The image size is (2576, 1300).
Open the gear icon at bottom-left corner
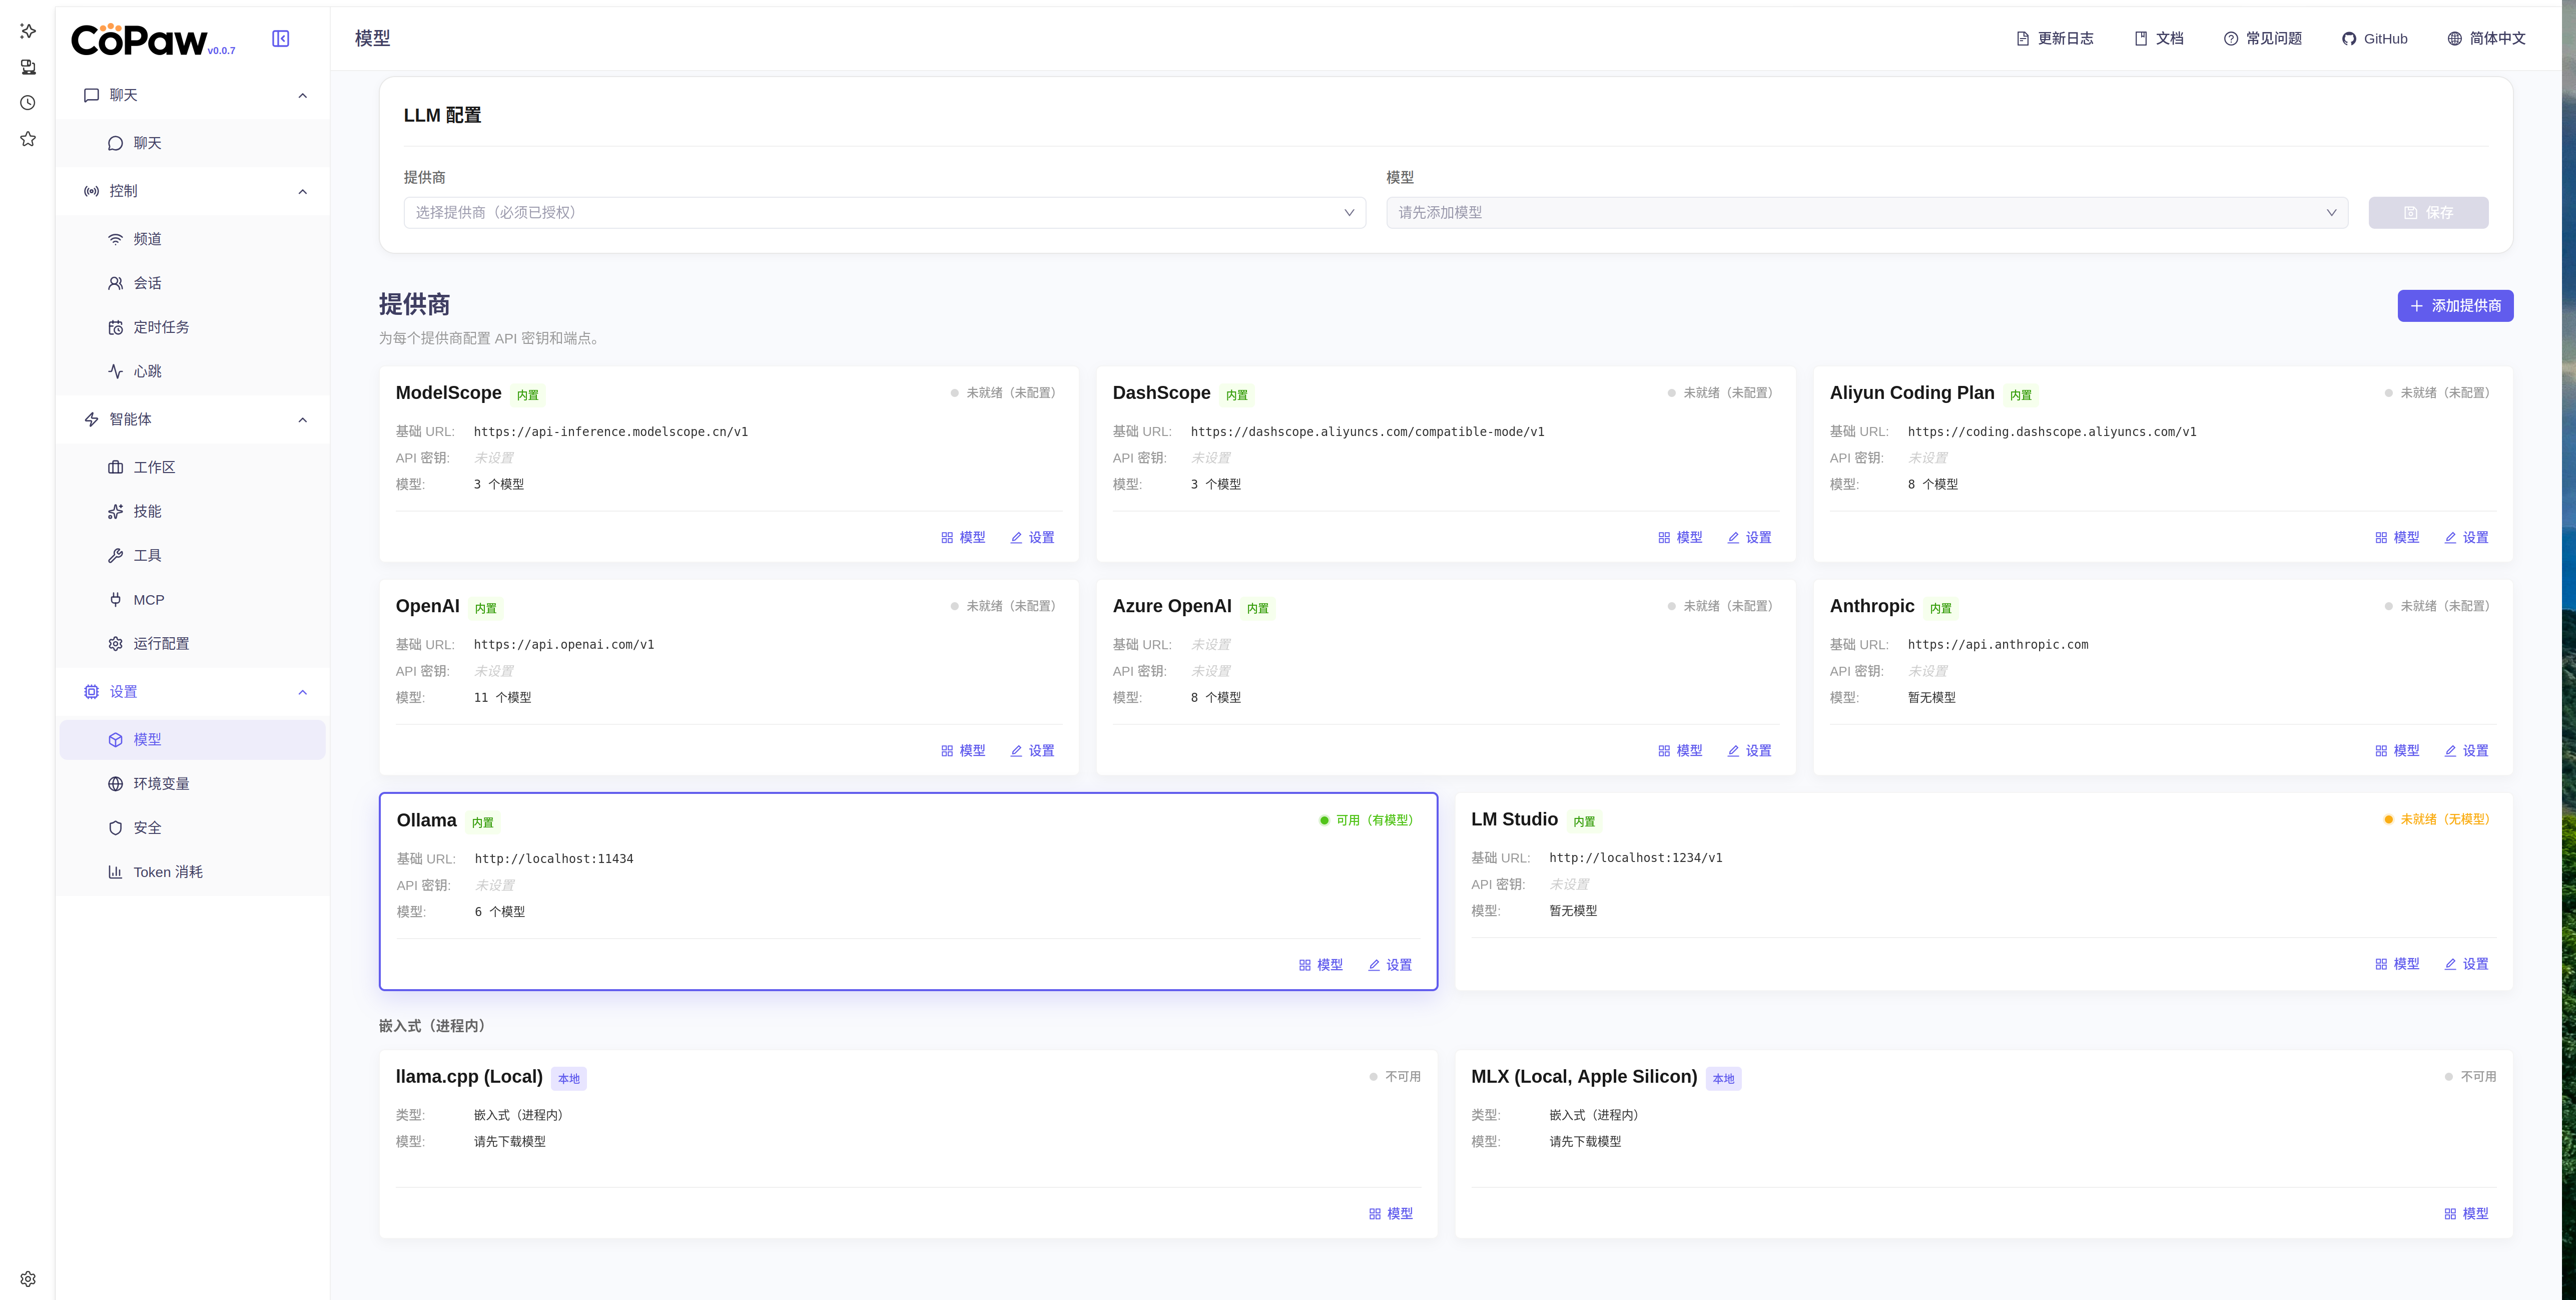click(28, 1279)
